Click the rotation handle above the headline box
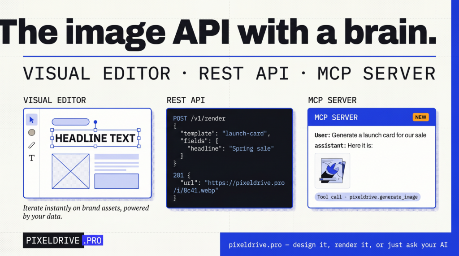The width and height of the screenshot is (459, 256). coord(95,122)
